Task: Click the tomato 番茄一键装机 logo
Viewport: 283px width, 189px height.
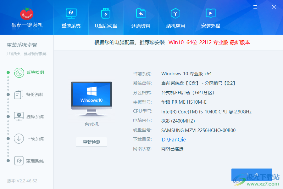Action: click(x=27, y=14)
